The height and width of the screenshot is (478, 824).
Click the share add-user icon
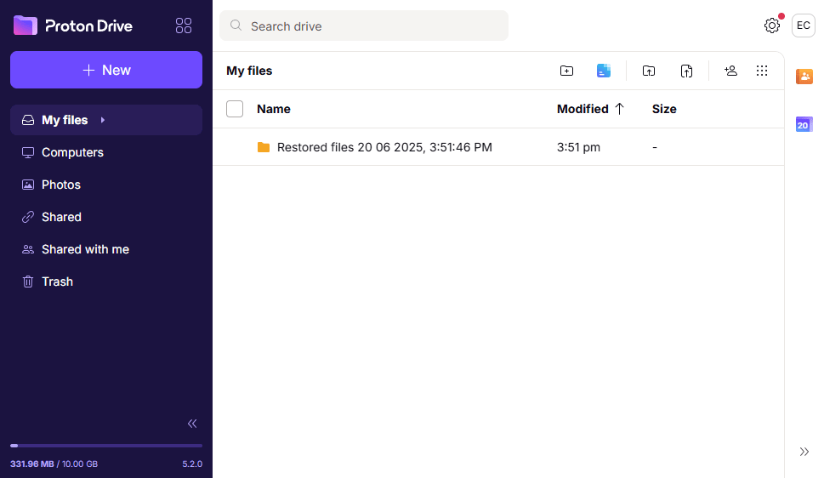[x=730, y=71]
